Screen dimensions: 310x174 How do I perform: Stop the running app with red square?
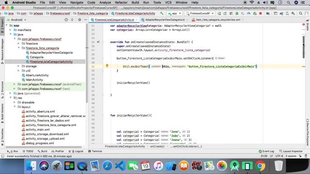(x=261, y=14)
